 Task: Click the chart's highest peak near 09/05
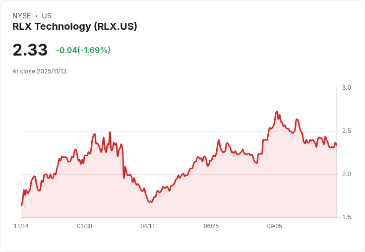[277, 112]
